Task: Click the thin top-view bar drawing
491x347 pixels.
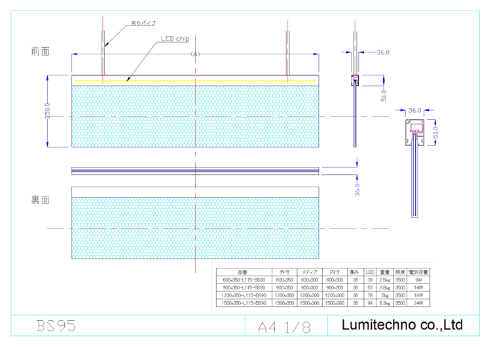Action: [x=195, y=171]
